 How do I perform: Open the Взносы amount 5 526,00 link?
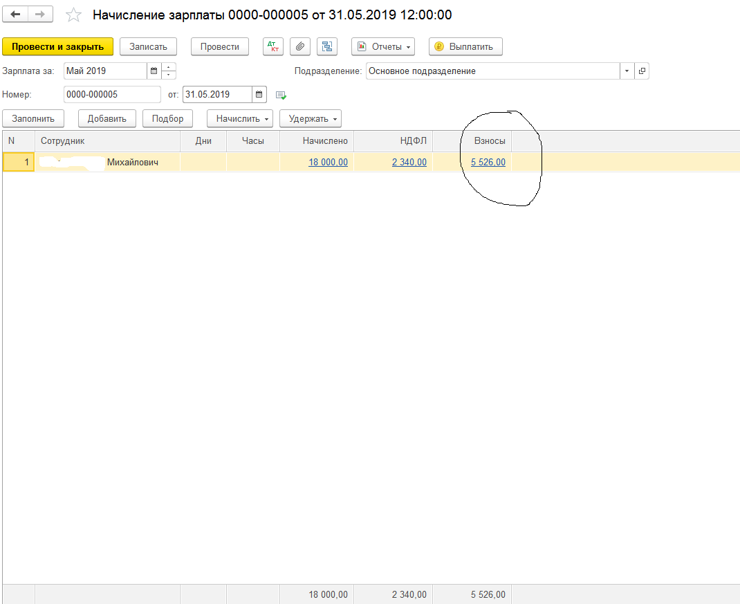coord(488,162)
